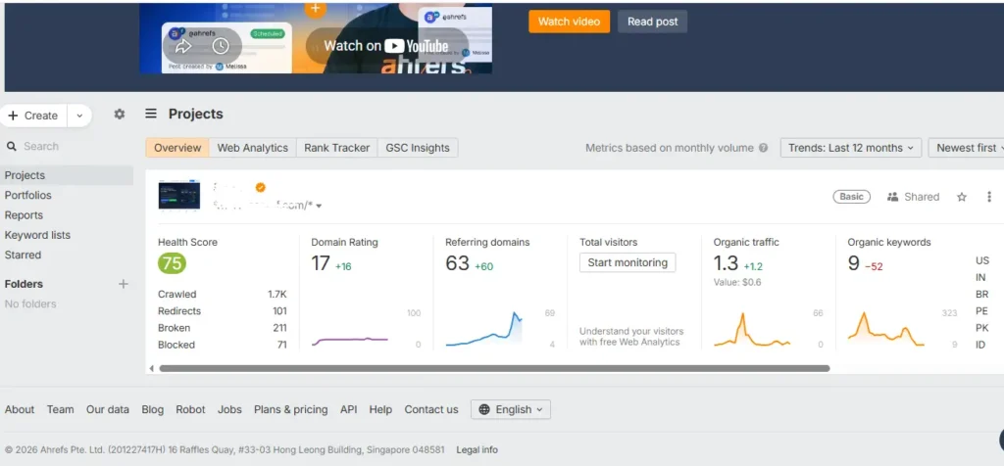Switch to the Web Analytics tab

click(252, 148)
